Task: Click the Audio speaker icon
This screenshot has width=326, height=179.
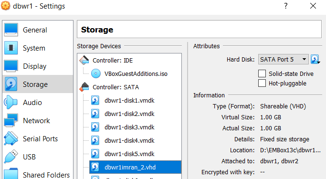Action: [11, 102]
